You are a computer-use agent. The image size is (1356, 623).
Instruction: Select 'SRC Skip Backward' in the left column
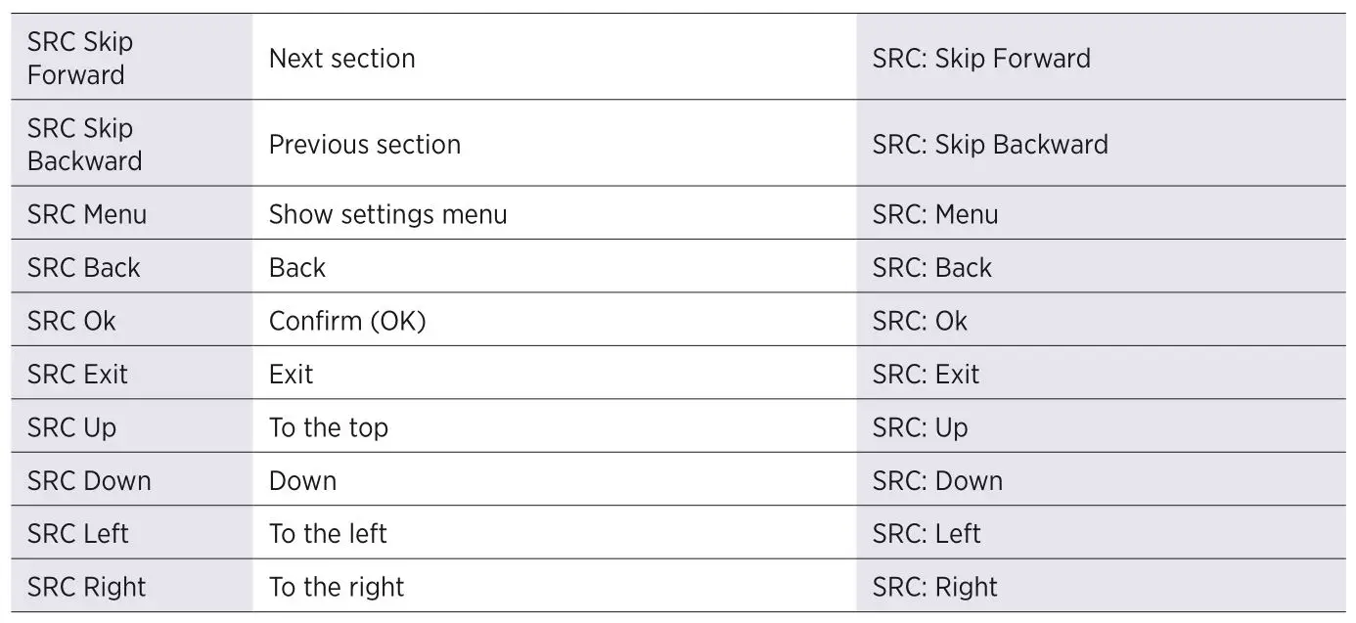coord(84,145)
